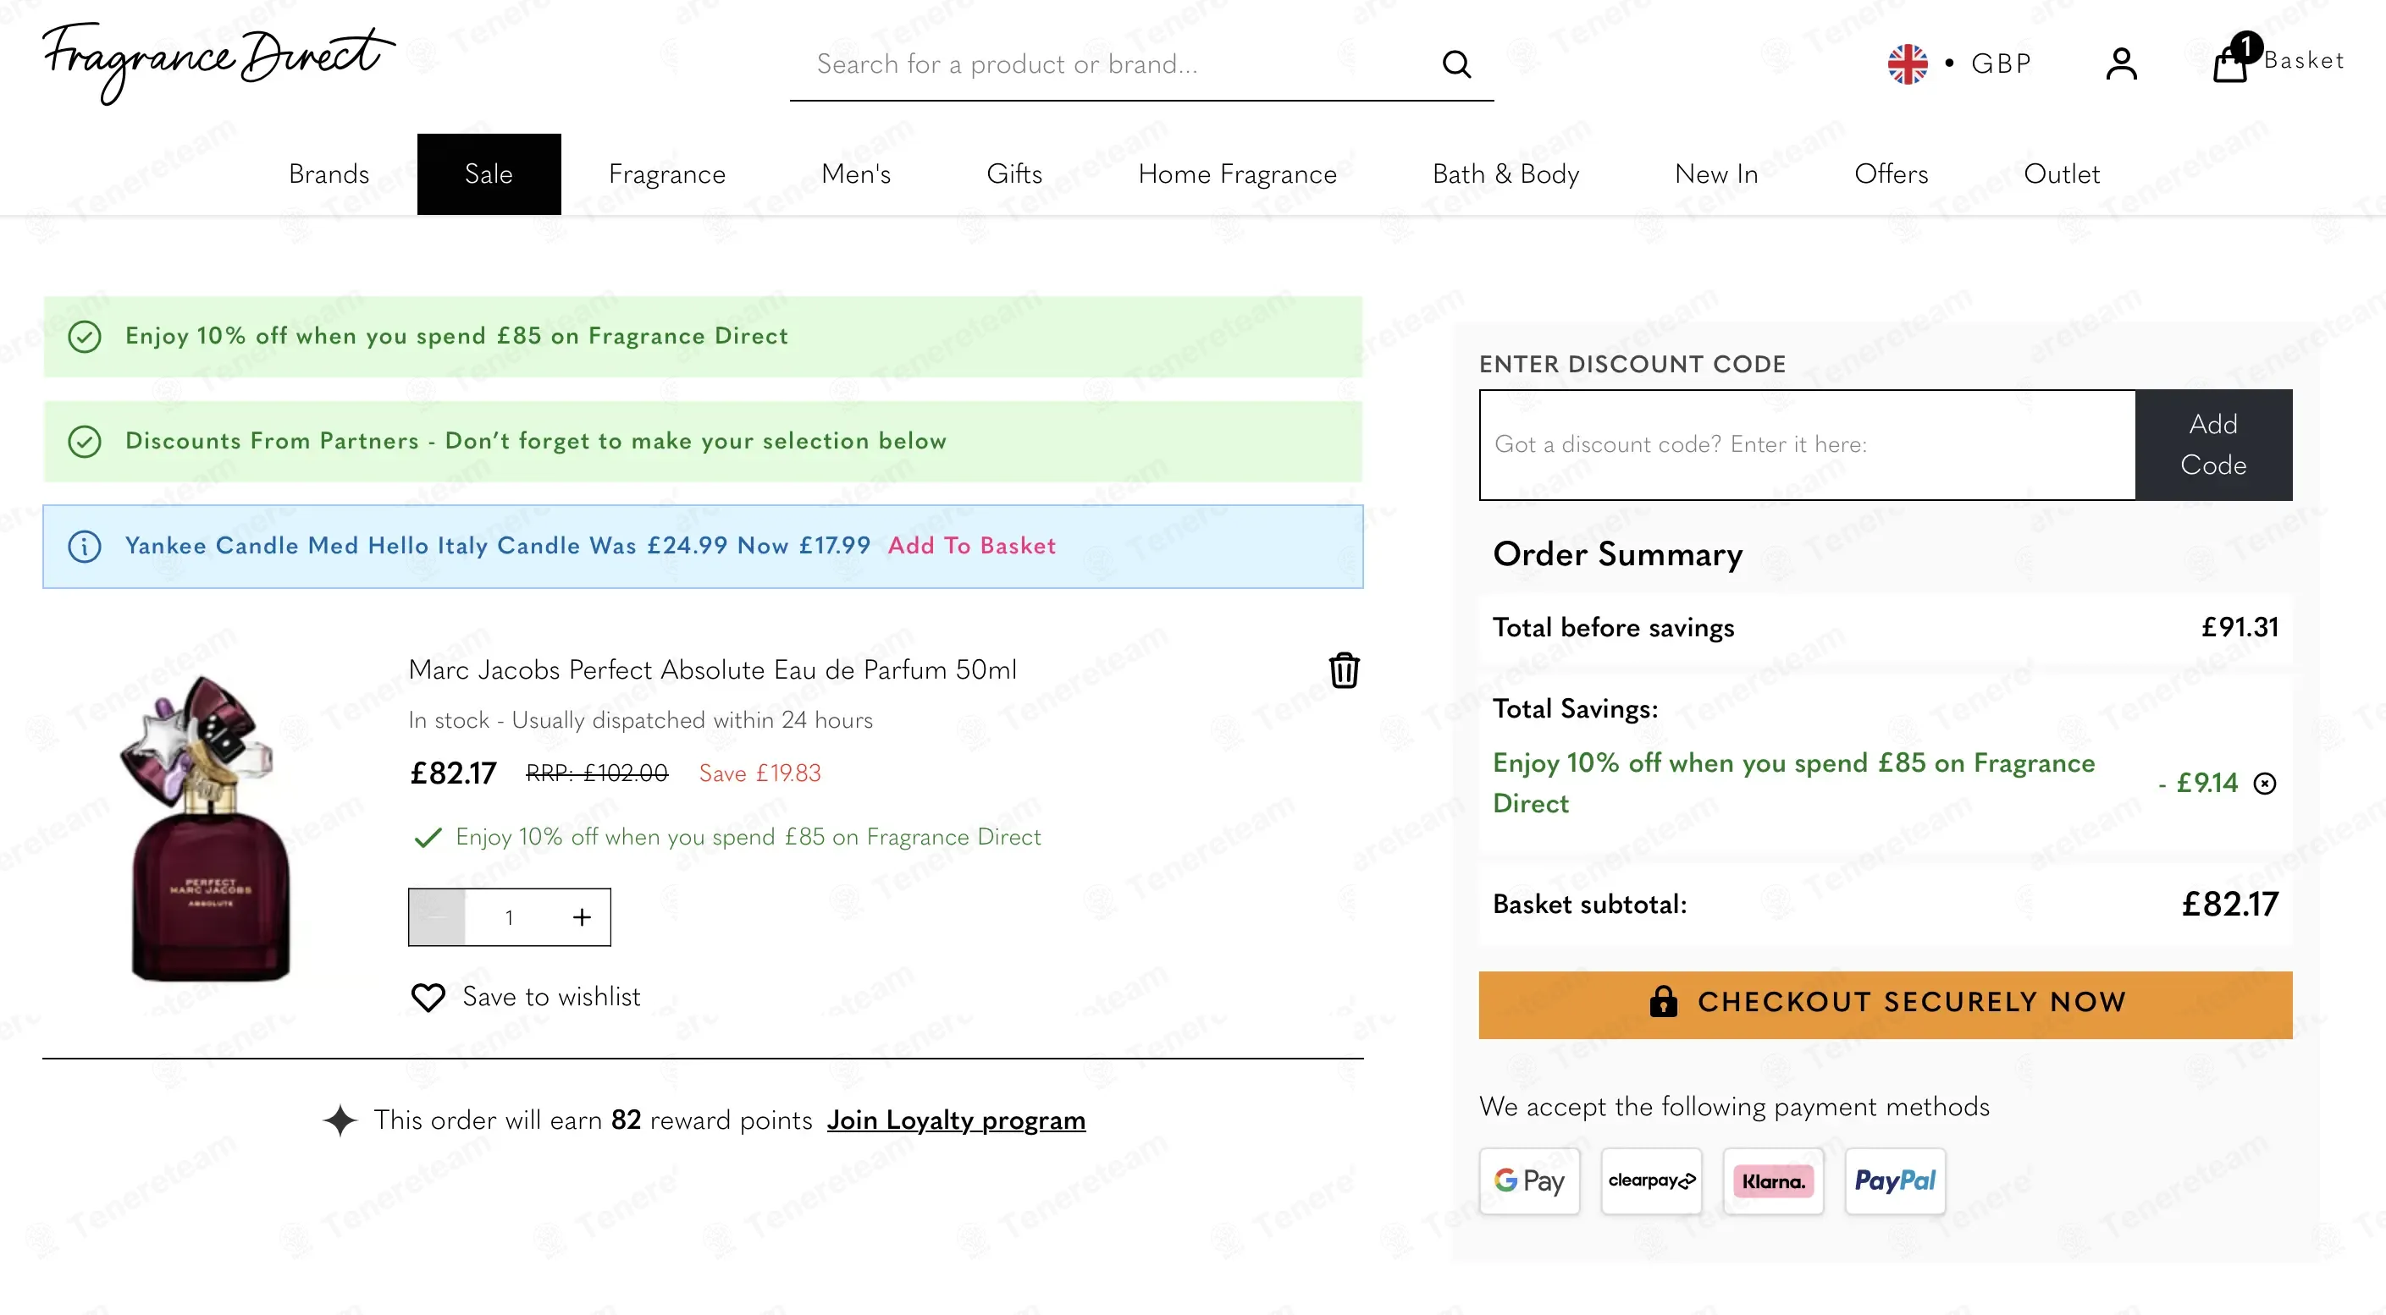Click the 10% off £85 green banner

[x=703, y=336]
